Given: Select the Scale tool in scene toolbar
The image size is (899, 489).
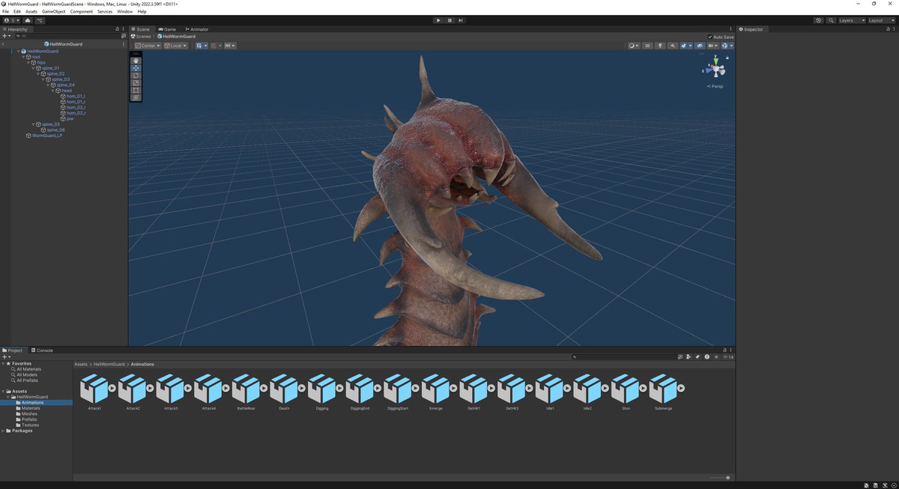Looking at the screenshot, I should point(136,83).
